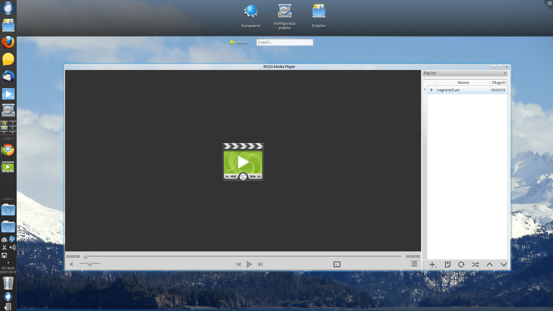Mute audio with the speaker icon
This screenshot has width=553, height=311.
pos(71,264)
